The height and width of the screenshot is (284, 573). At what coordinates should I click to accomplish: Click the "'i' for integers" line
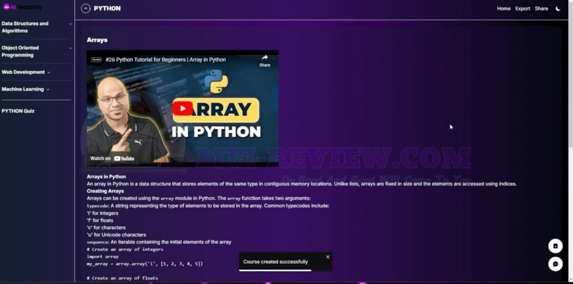point(102,213)
